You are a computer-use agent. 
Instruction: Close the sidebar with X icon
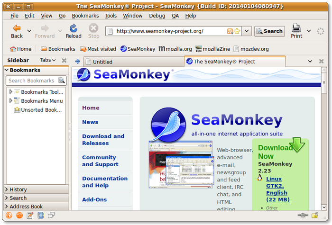[64, 61]
